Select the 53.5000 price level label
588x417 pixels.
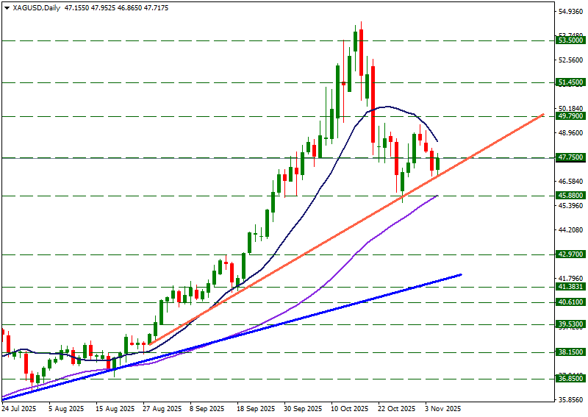(570, 40)
